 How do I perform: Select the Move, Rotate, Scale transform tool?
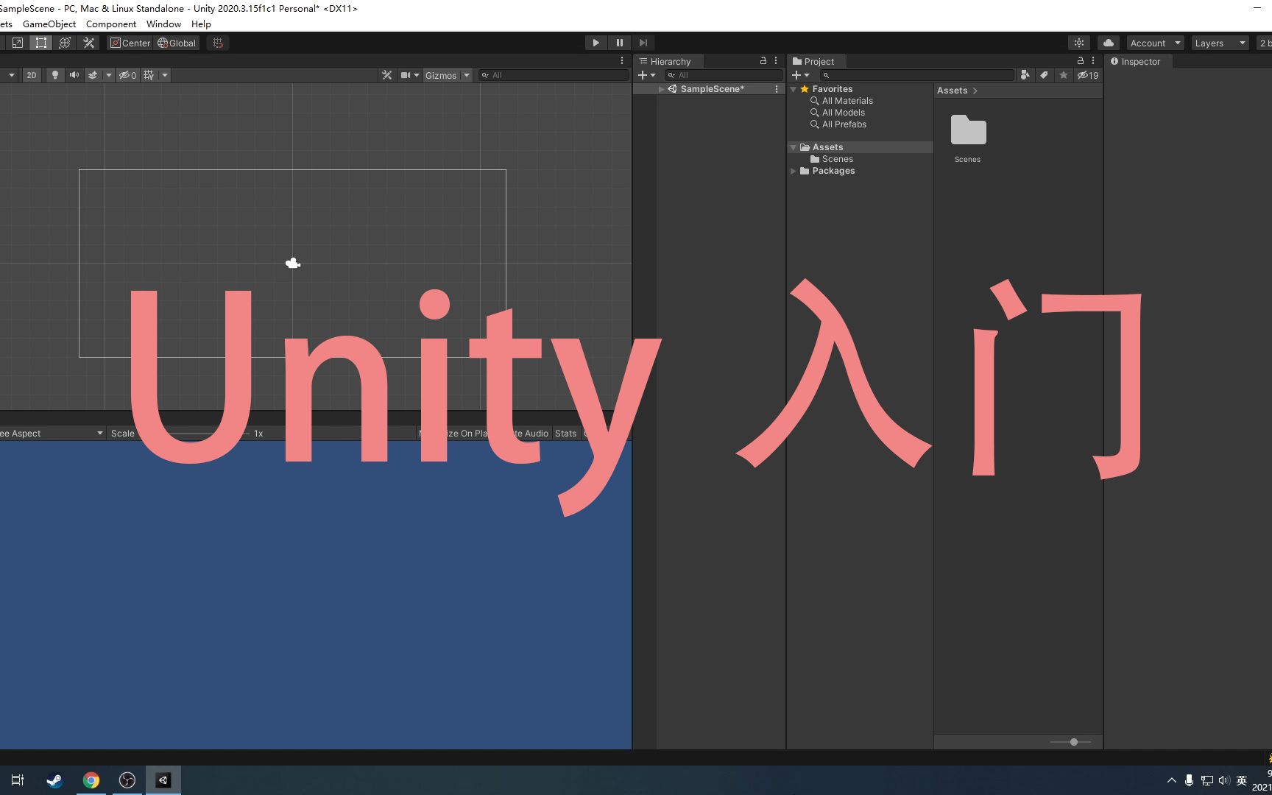[65, 43]
